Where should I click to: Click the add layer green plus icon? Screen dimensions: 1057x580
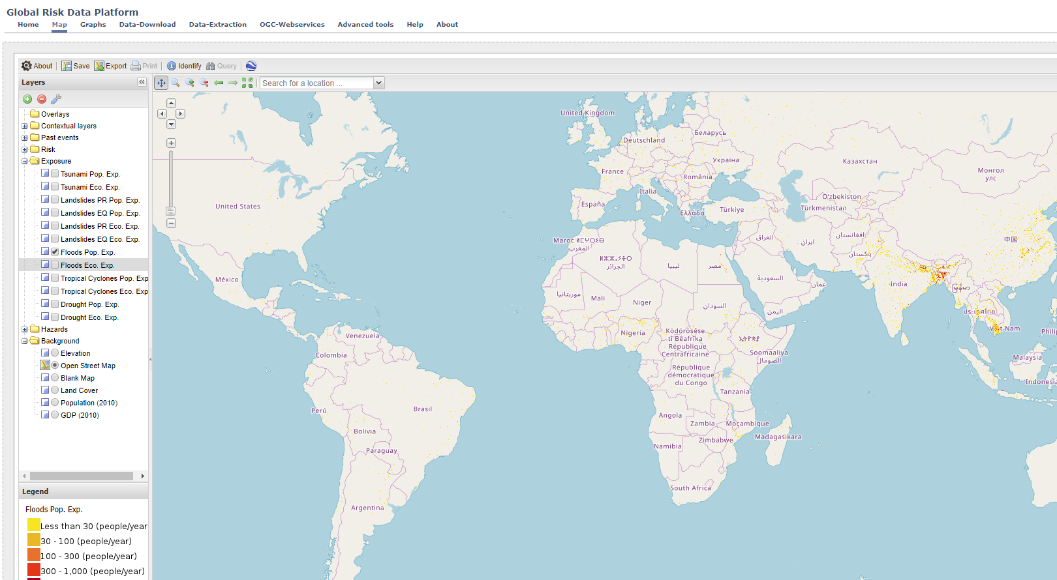[x=27, y=99]
